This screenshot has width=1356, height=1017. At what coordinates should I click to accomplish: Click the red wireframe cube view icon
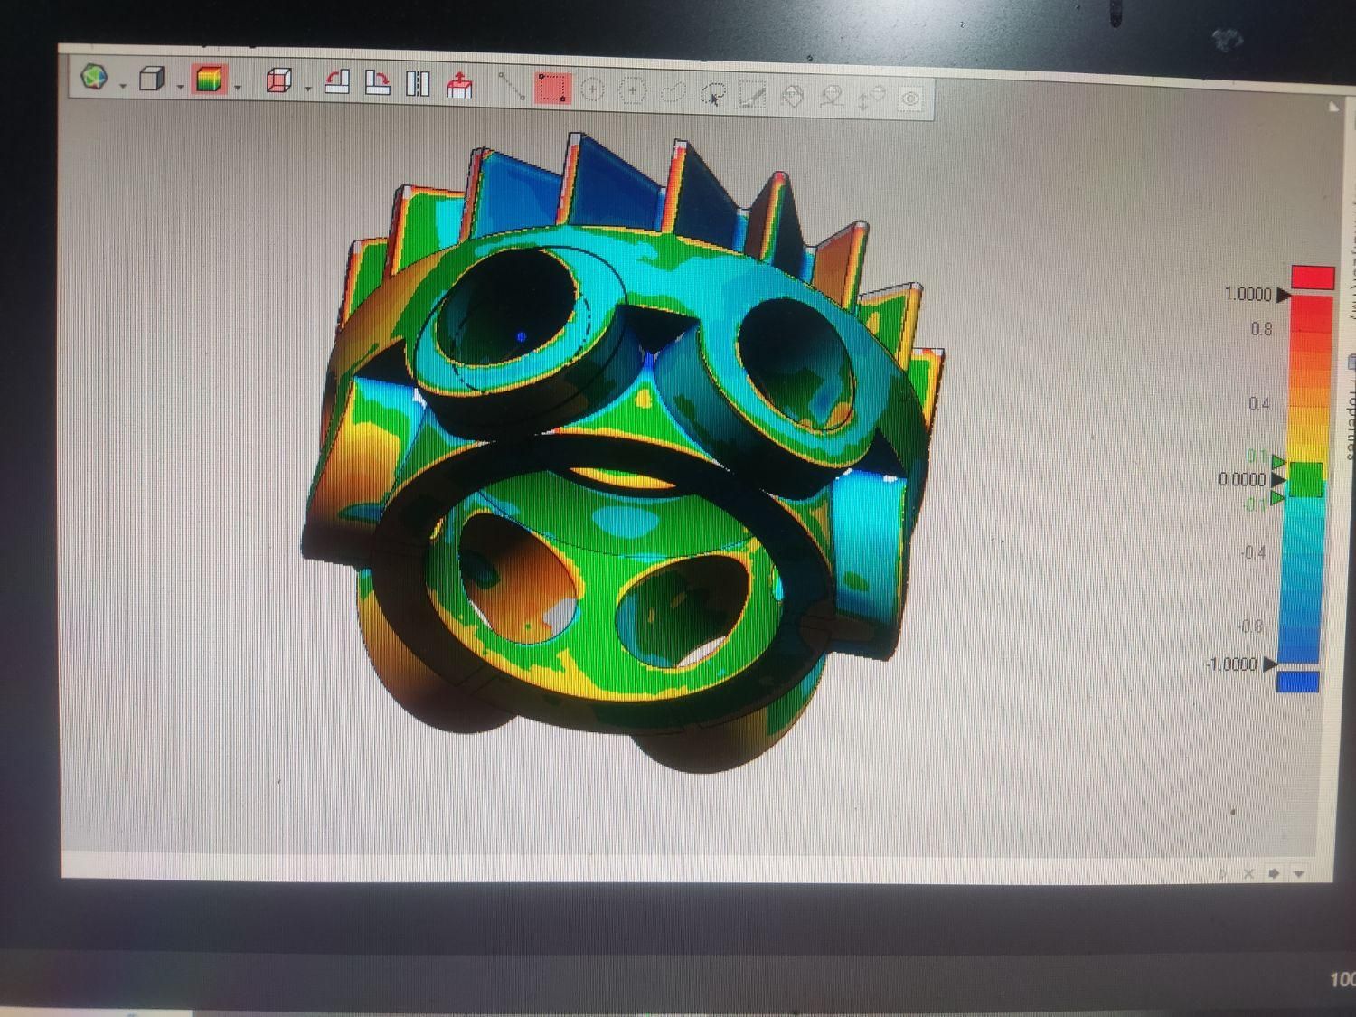[x=279, y=81]
